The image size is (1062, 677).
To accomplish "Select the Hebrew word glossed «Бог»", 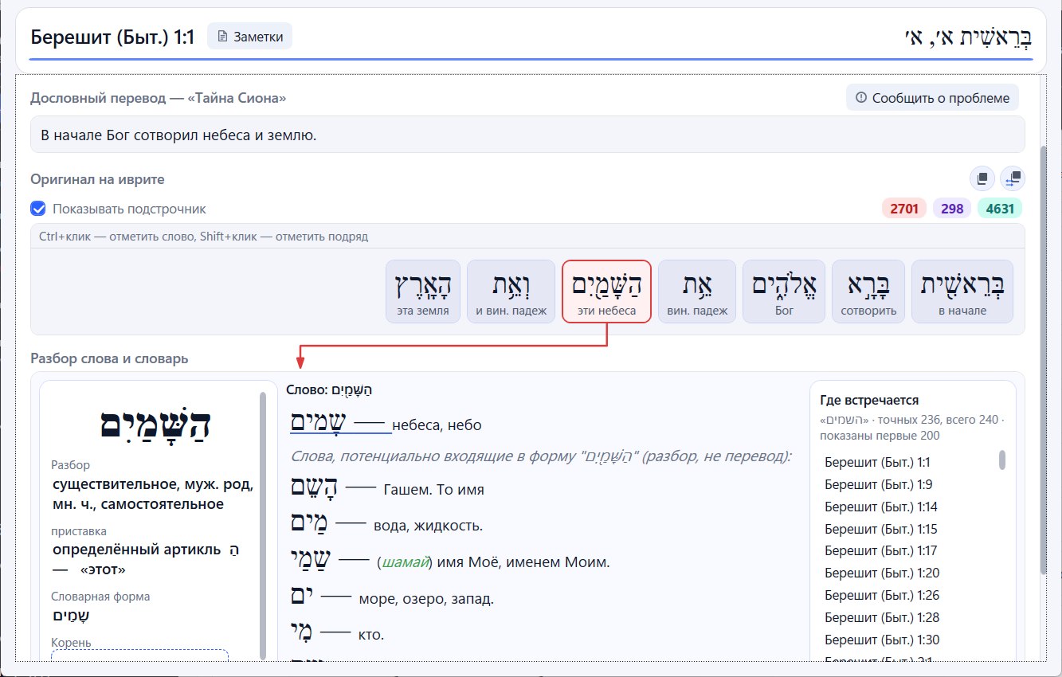I will [784, 292].
